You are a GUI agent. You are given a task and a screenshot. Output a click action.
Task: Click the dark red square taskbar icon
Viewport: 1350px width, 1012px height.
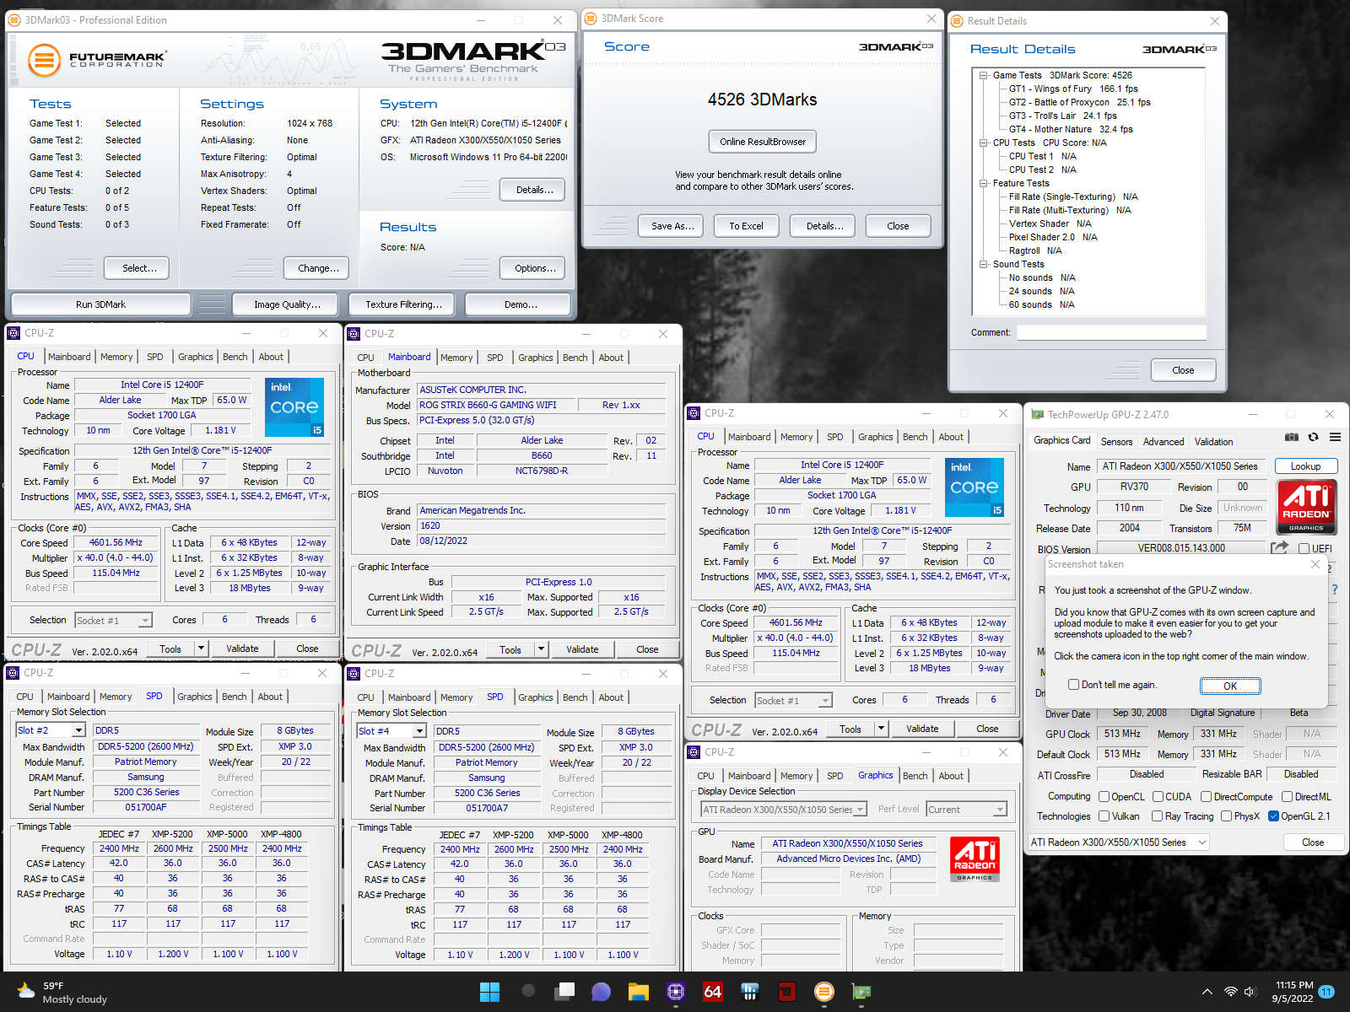(x=786, y=992)
